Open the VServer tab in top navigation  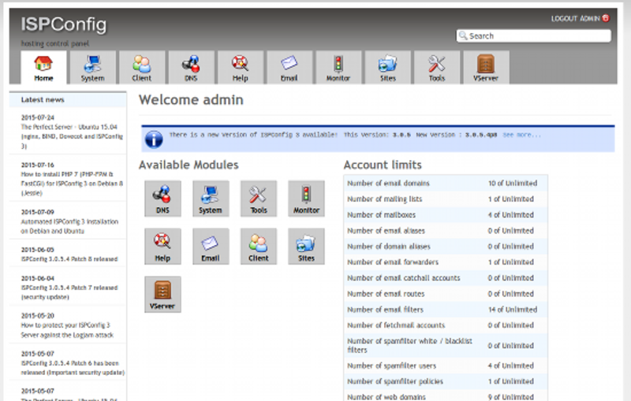click(486, 68)
